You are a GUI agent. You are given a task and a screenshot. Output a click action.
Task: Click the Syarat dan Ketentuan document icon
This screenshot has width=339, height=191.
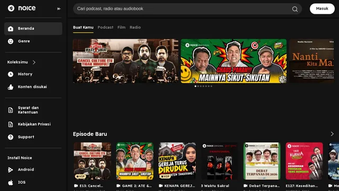tap(11, 110)
